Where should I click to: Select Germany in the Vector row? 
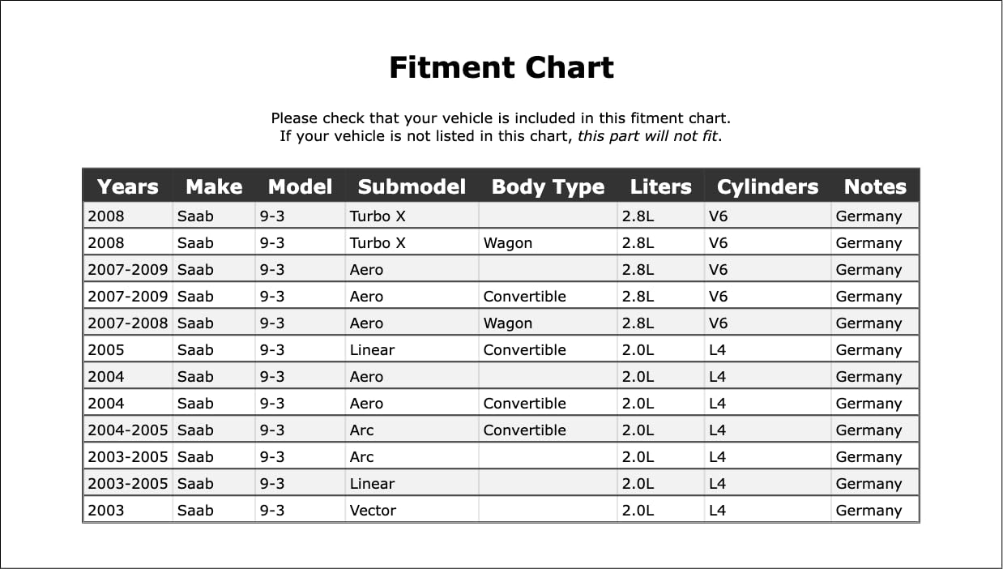(x=869, y=511)
